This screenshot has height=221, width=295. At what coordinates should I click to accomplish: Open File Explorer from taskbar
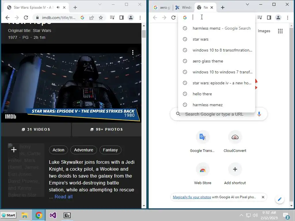pyautogui.click(x=25, y=215)
